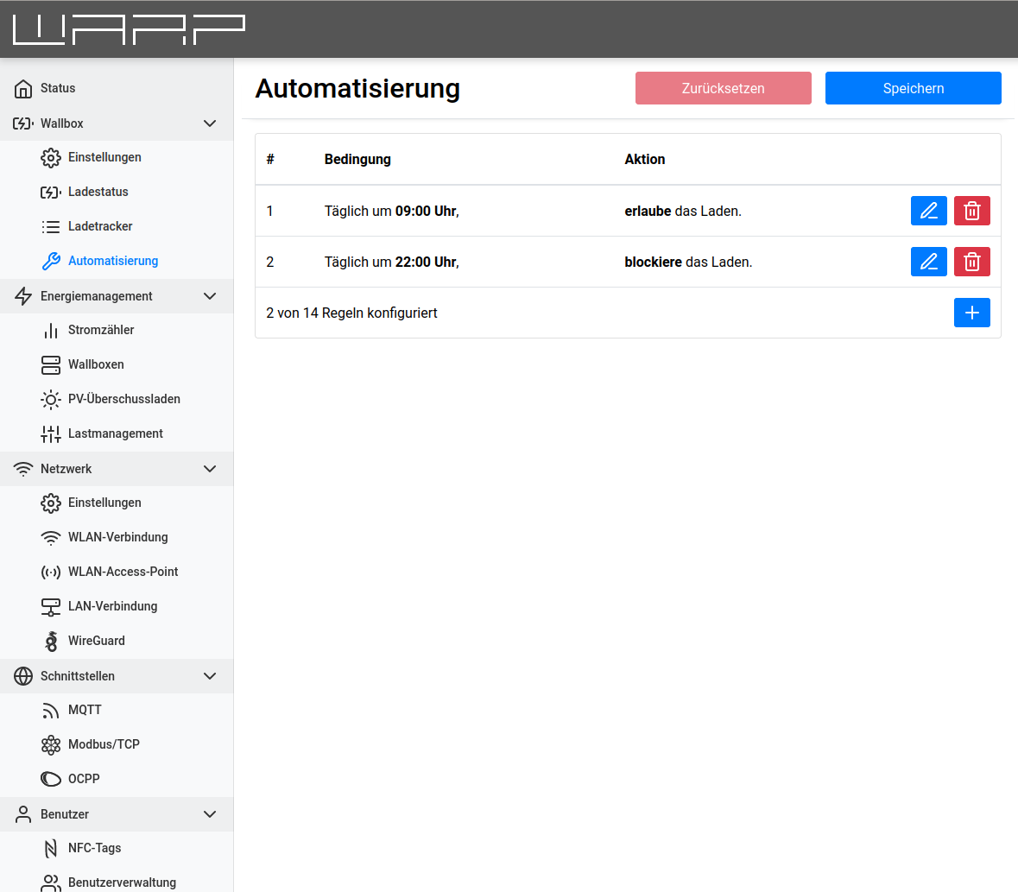The height and width of the screenshot is (892, 1018).
Task: Toggle the Schnittstellen section chevron
Action: click(210, 676)
